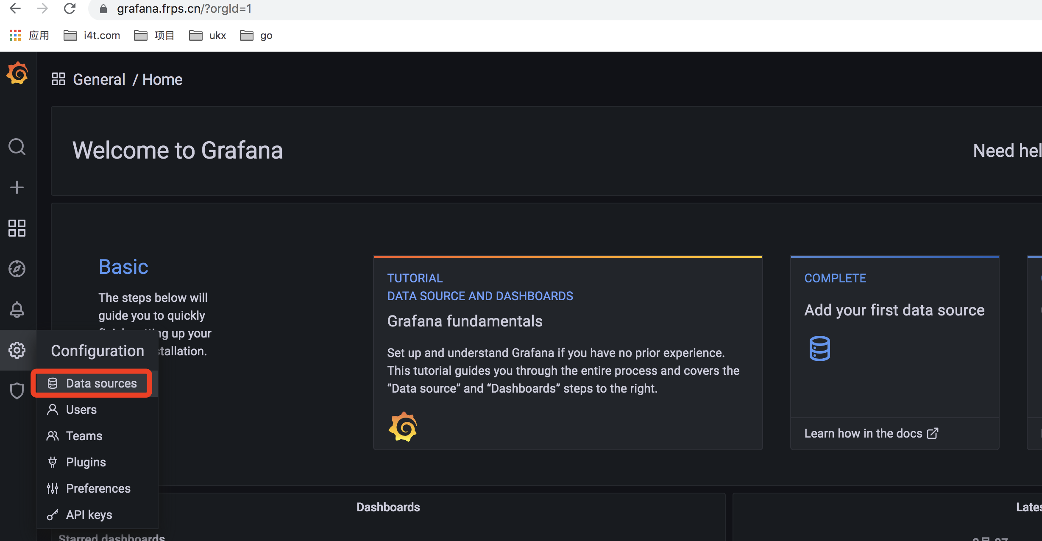This screenshot has height=541, width=1042.
Task: Click the General breadcrumb link
Action: (99, 79)
